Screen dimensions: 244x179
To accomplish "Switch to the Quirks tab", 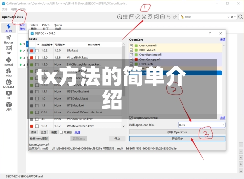I will (x=58, y=27).
